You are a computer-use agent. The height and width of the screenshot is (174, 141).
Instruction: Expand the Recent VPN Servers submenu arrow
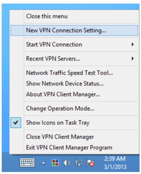coord(133,59)
